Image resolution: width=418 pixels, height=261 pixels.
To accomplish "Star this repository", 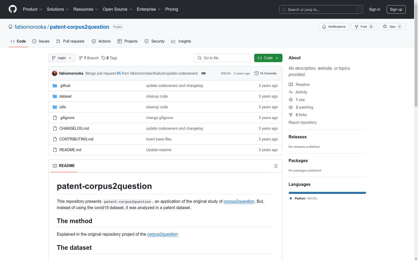I will click(x=392, y=27).
